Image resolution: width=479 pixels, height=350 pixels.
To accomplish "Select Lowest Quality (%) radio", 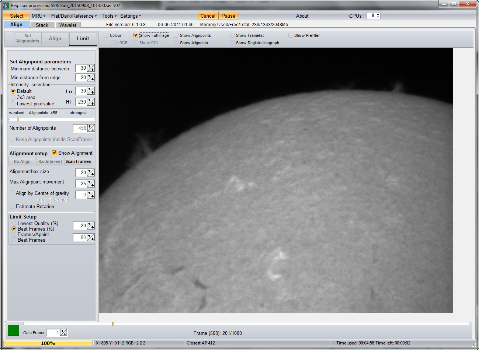I will 14,223.
